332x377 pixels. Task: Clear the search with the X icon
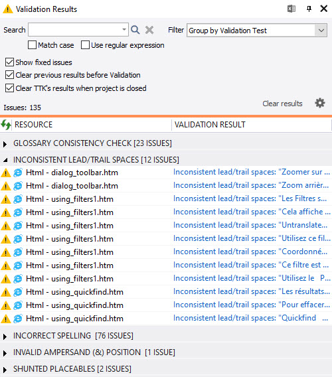pyautogui.click(x=149, y=30)
